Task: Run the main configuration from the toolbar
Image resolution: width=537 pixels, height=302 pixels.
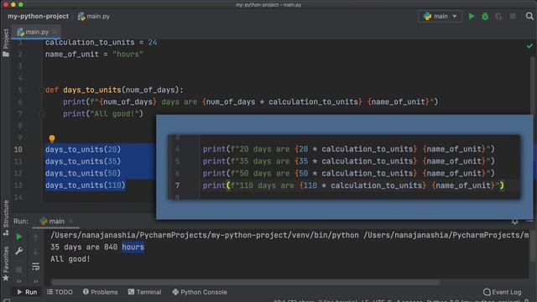Action: [x=472, y=16]
